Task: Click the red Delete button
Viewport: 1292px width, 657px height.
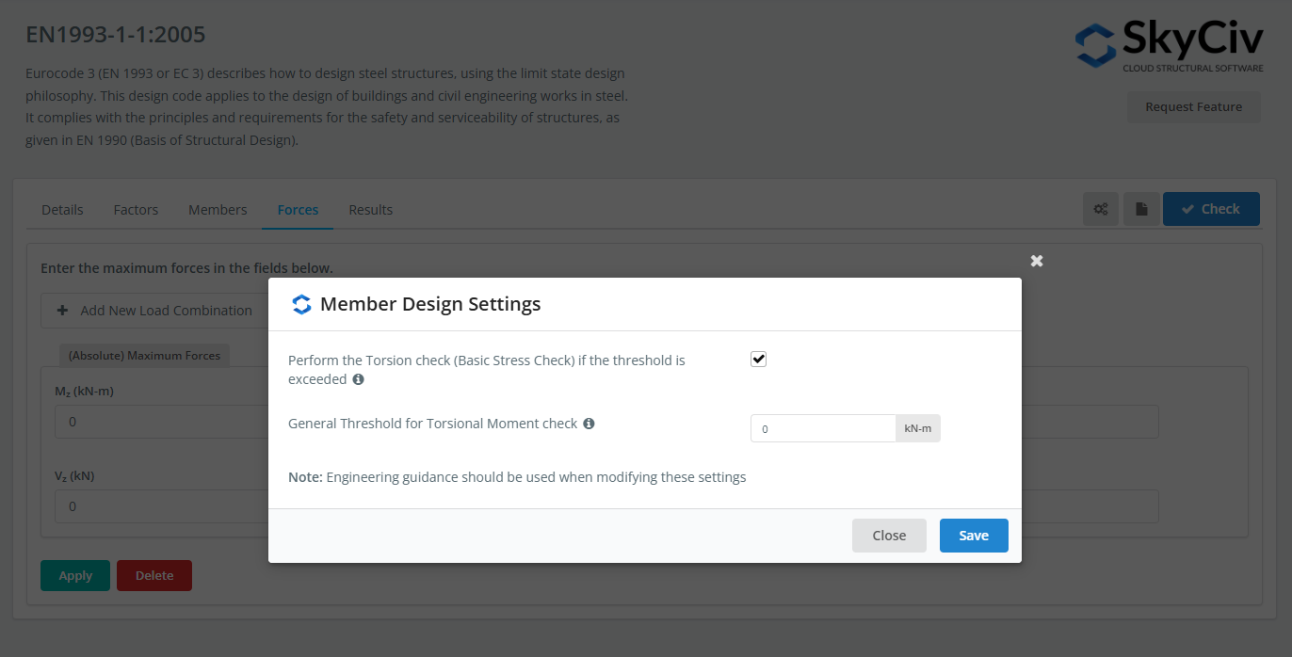Action: tap(153, 576)
